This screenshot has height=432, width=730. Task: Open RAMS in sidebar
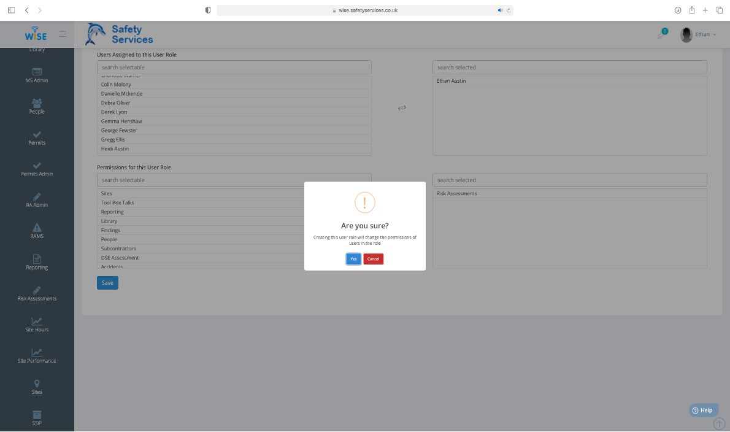pos(37,231)
